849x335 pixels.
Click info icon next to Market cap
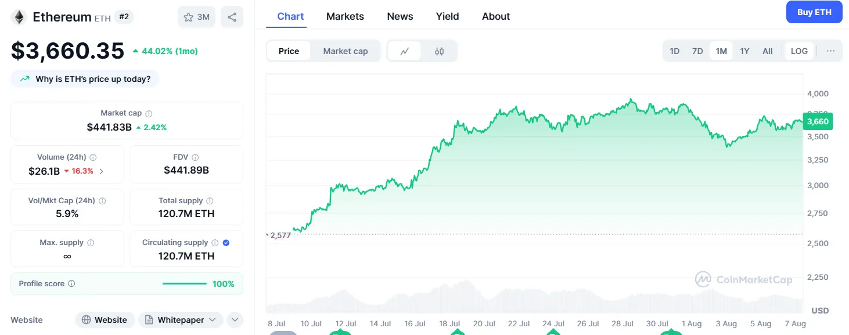(149, 114)
